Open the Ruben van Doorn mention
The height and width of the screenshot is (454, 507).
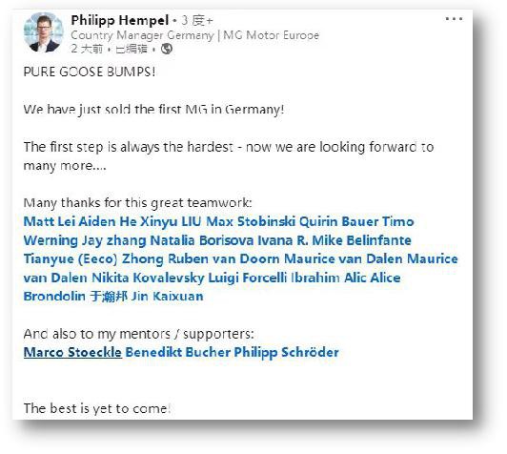point(224,258)
